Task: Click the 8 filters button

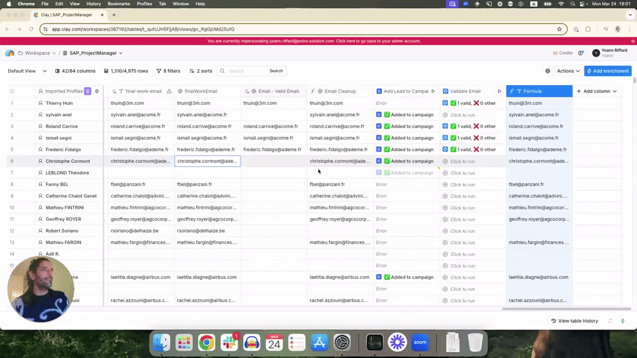Action: (168, 71)
